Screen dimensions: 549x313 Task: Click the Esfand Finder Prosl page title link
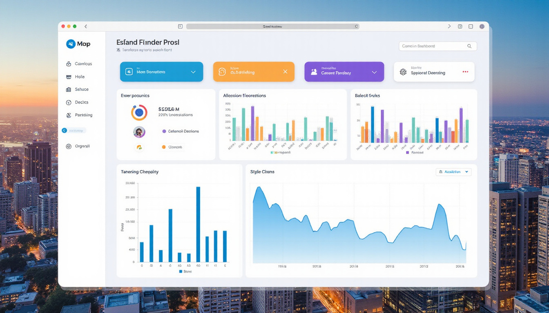click(148, 42)
